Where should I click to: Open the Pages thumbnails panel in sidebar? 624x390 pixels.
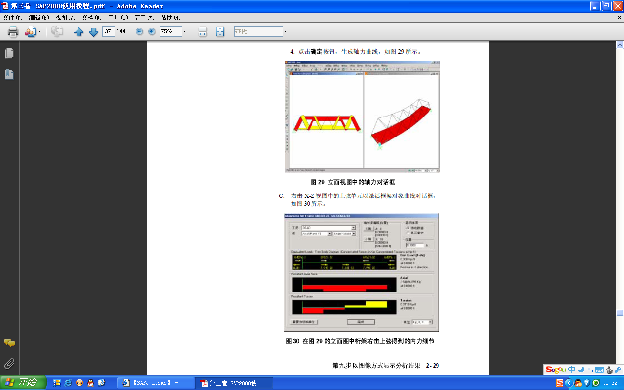pyautogui.click(x=9, y=53)
